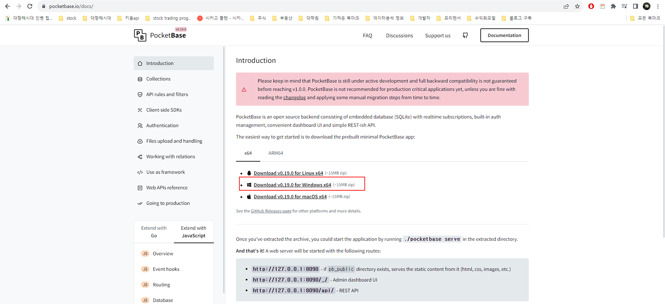Open the '주식' bookmark folder
The image size is (665, 304).
tap(258, 18)
